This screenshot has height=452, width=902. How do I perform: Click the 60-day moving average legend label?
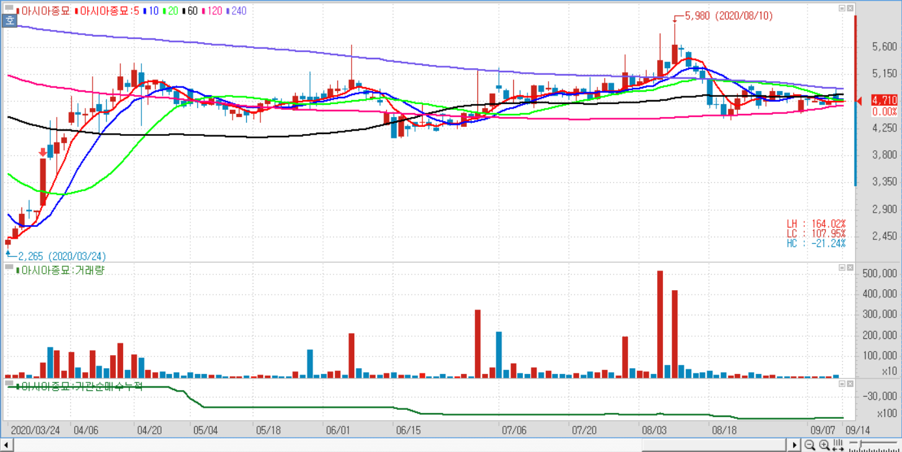[190, 11]
